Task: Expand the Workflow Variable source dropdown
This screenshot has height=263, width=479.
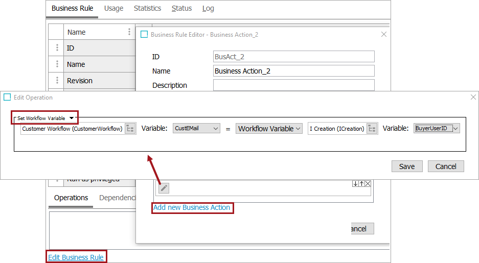Action: pos(298,129)
